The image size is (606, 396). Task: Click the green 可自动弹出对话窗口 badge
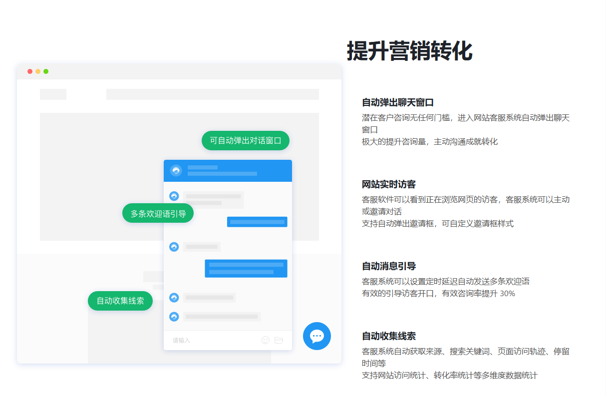pyautogui.click(x=245, y=140)
